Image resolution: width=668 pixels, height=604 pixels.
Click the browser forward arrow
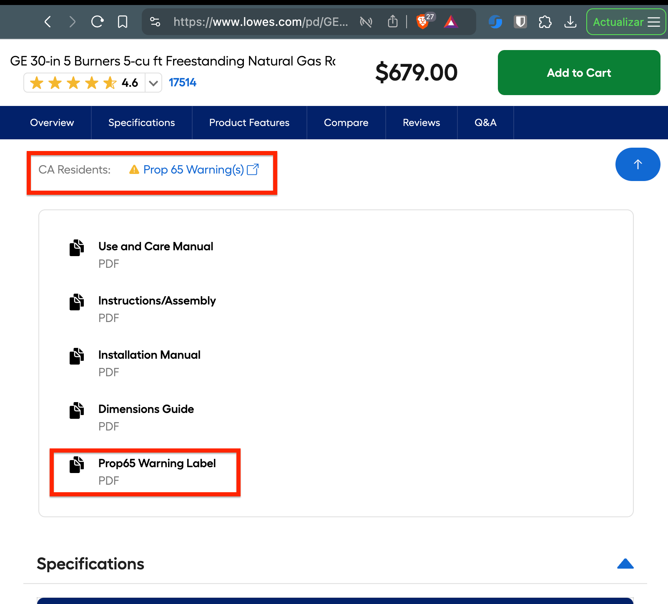[73, 22]
